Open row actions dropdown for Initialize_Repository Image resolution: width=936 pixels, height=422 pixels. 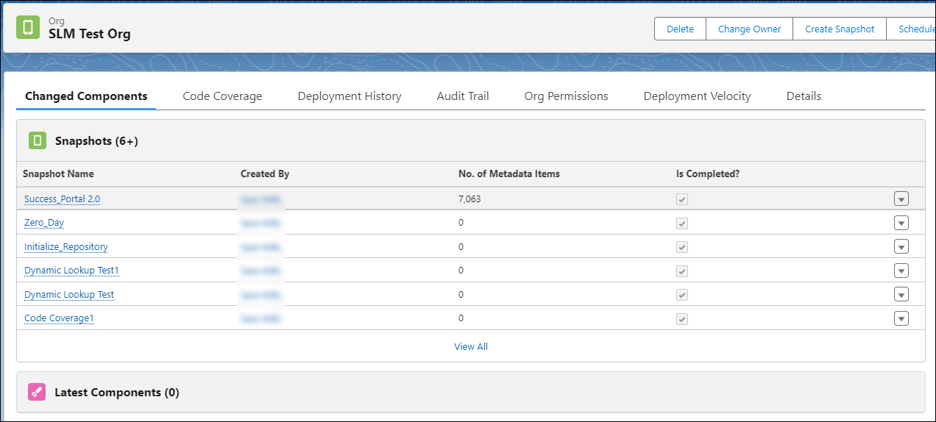901,247
